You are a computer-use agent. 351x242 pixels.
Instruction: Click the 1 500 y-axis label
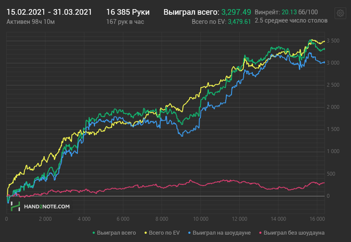click(333, 130)
